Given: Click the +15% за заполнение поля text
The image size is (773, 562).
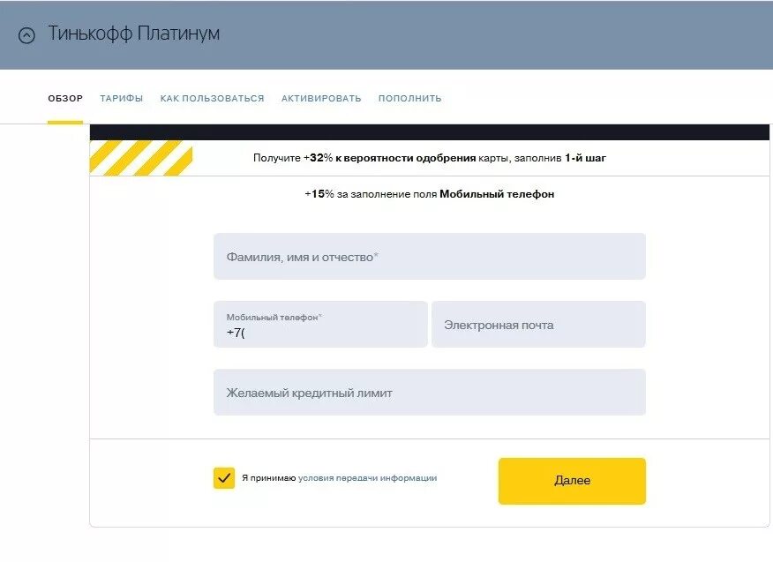Looking at the screenshot, I should tap(371, 194).
